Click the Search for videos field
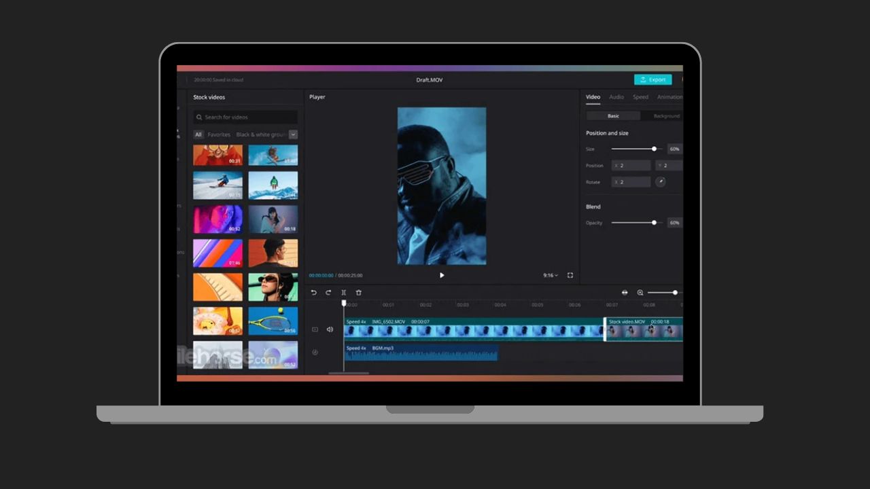The image size is (870, 489). click(x=245, y=117)
